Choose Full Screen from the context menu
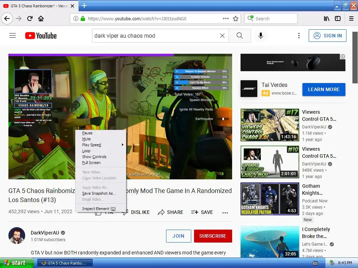Viewport: 358px width, 268px height. pyautogui.click(x=101, y=163)
